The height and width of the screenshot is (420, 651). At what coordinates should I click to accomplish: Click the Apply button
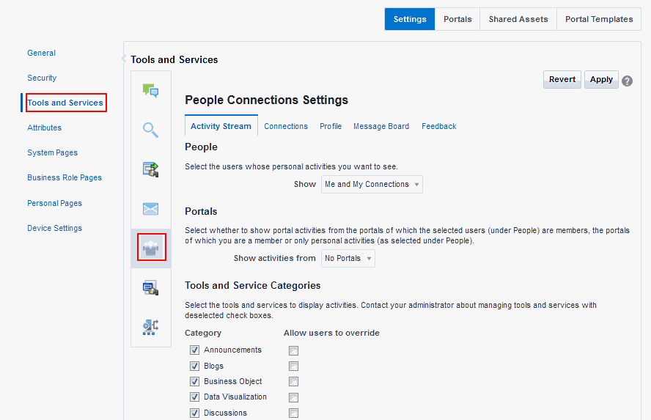pyautogui.click(x=601, y=79)
